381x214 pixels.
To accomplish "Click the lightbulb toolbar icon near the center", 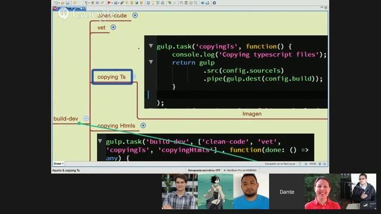I will [x=153, y=3].
